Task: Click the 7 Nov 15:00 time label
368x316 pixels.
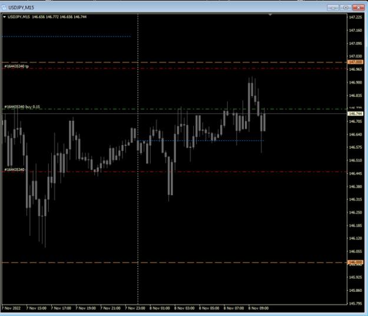Action: point(36,308)
